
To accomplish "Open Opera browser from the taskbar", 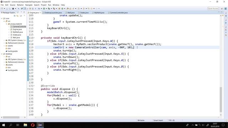I will pyautogui.click(x=33, y=125).
